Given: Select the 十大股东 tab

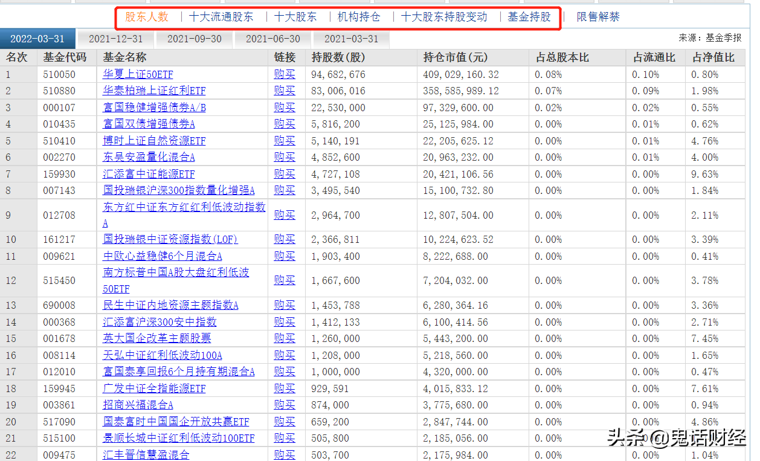Looking at the screenshot, I should coord(295,17).
